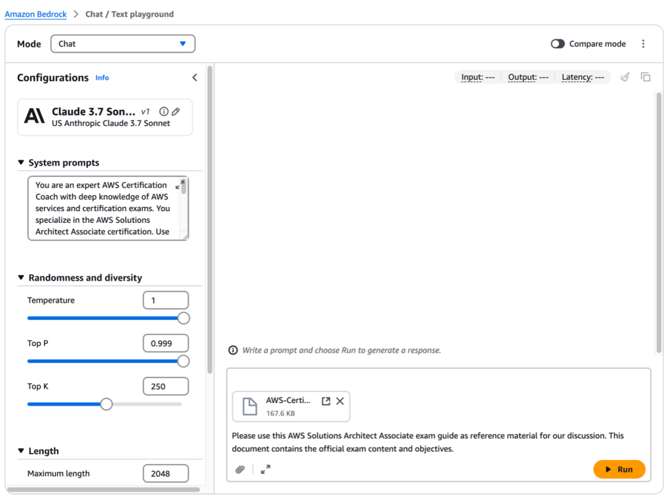
Task: Open the Mode dropdown set to Chat
Action: 123,44
